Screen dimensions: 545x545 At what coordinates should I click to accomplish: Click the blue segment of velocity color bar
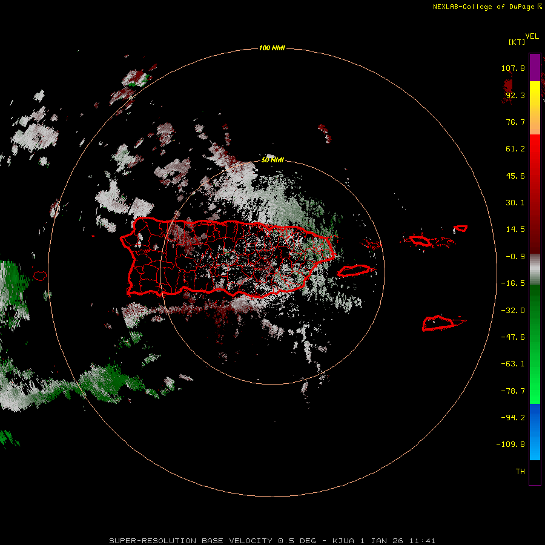535,432
